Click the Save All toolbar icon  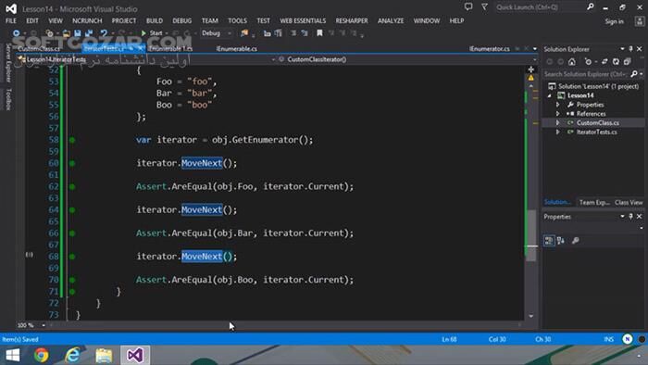[89, 33]
